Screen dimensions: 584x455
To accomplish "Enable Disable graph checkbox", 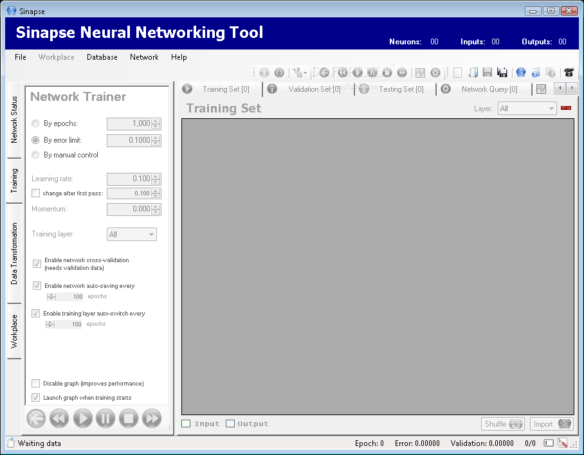I will pyautogui.click(x=36, y=383).
